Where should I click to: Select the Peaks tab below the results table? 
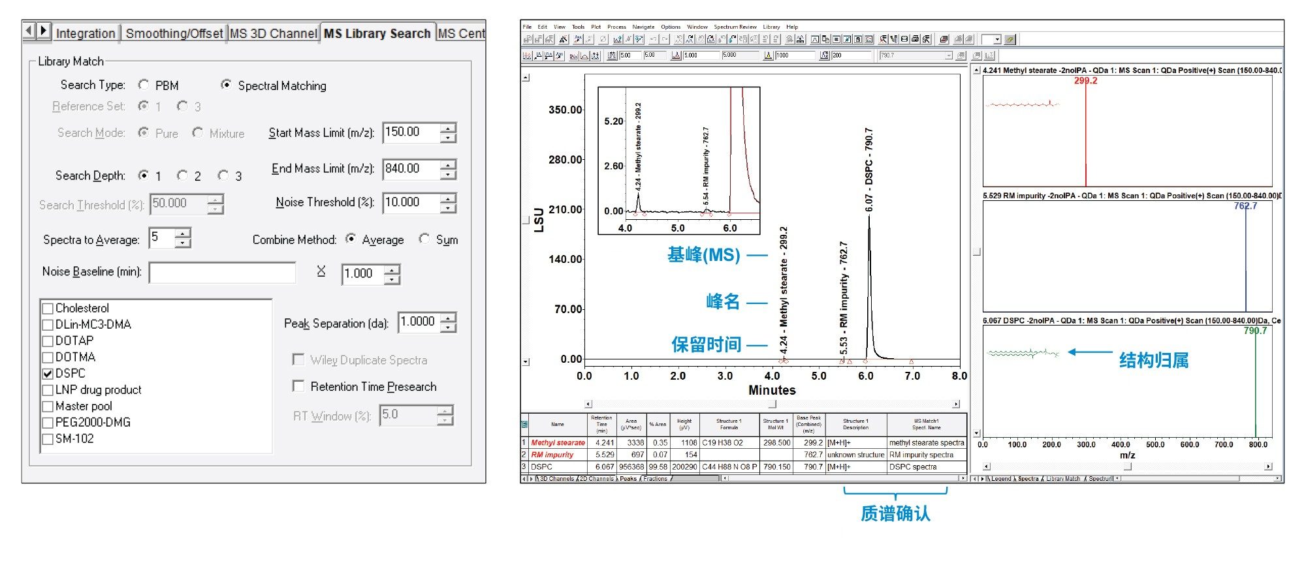click(628, 479)
